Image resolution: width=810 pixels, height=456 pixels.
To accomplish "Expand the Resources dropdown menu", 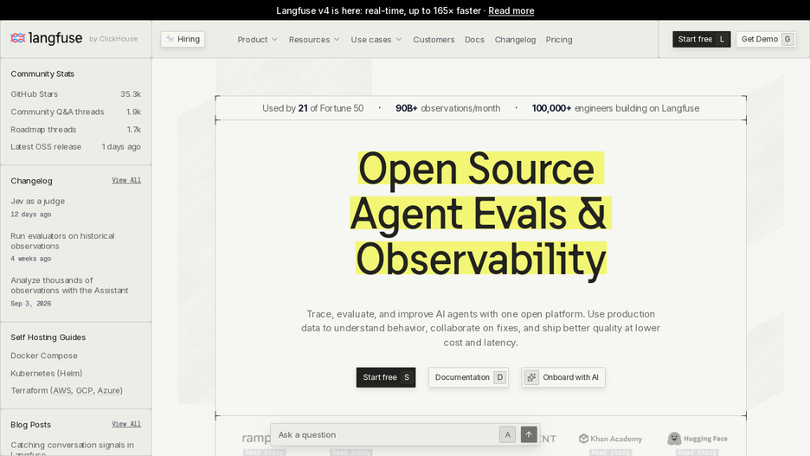I will [x=314, y=40].
